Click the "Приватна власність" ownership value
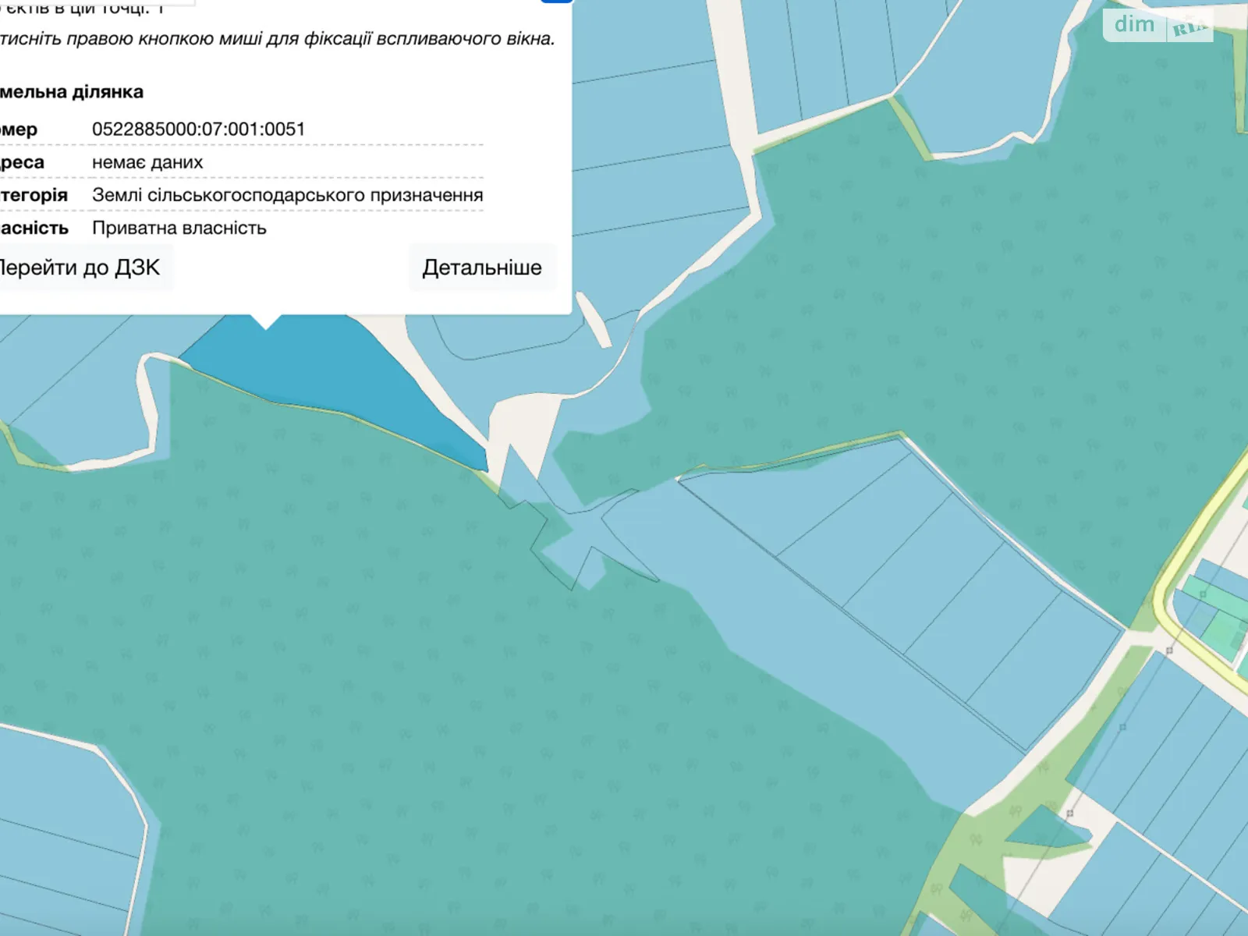The width and height of the screenshot is (1248, 936). 179,228
